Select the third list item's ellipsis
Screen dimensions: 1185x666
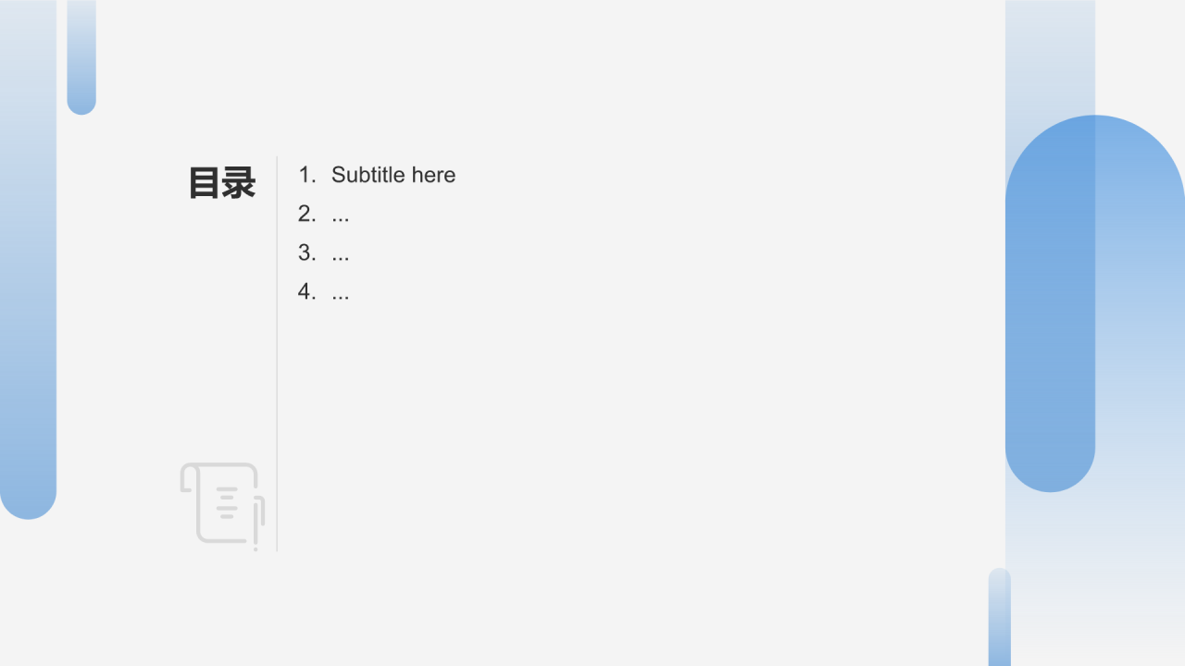(341, 253)
